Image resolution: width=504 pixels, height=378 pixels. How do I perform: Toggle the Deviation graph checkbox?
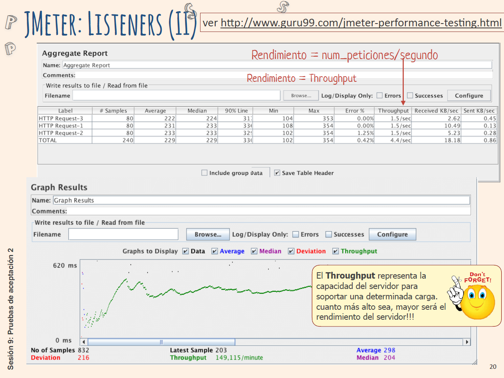291,251
